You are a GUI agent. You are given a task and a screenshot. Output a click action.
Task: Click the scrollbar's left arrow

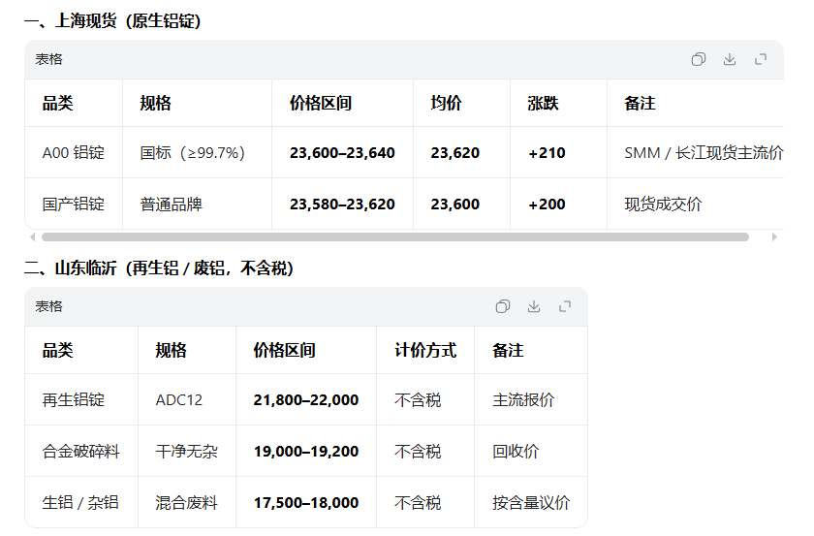pos(32,236)
